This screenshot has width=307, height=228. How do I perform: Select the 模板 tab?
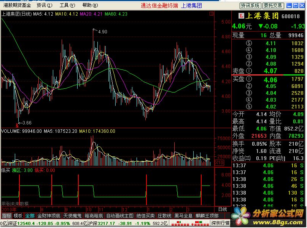tap(18, 216)
